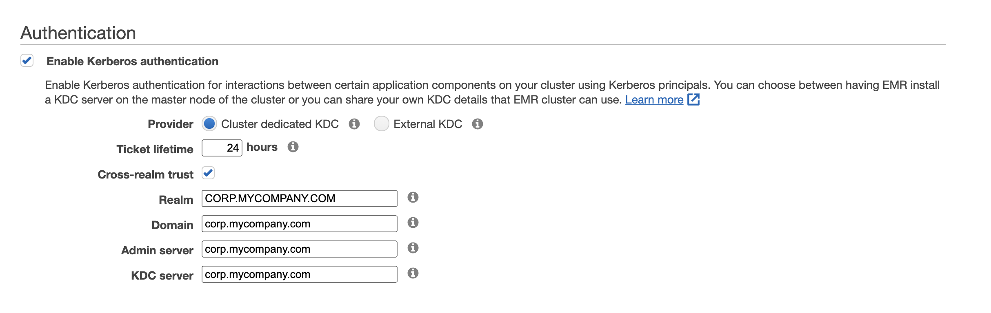Screen dimensions: 991x313
Task: View info icon for the Domain field
Action: pos(413,223)
